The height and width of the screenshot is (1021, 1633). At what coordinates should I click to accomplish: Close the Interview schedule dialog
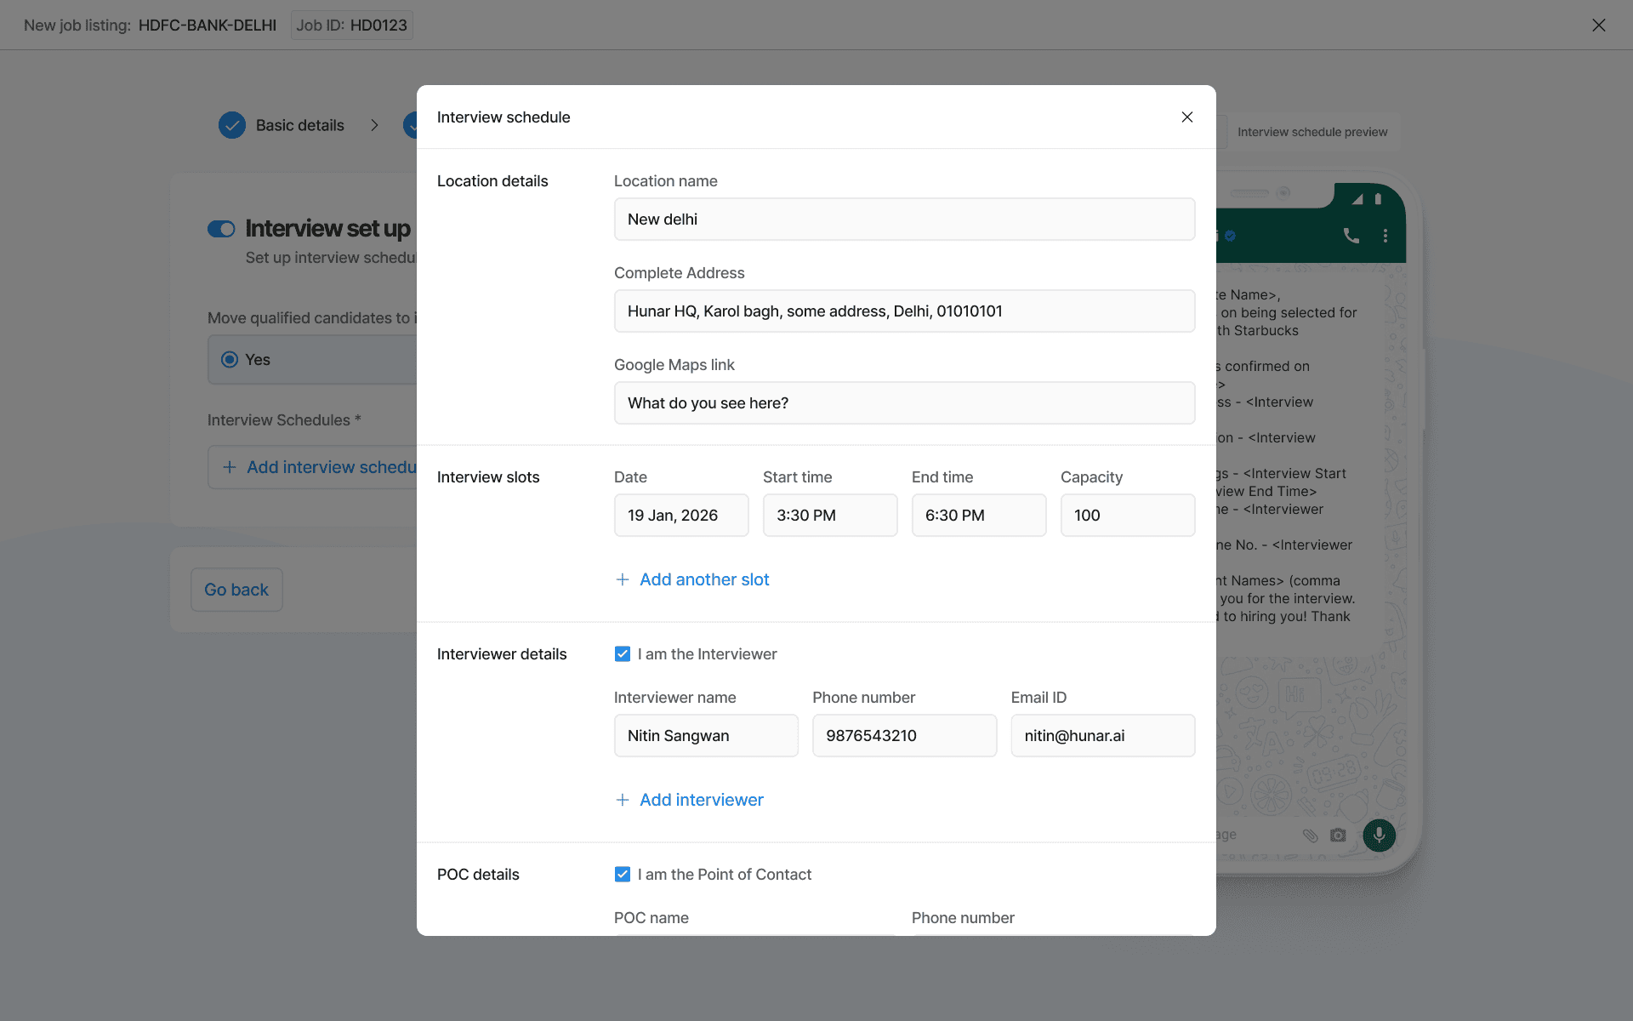[x=1186, y=117]
